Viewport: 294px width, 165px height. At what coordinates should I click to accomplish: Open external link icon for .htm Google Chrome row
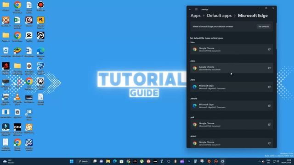[x=269, y=49]
